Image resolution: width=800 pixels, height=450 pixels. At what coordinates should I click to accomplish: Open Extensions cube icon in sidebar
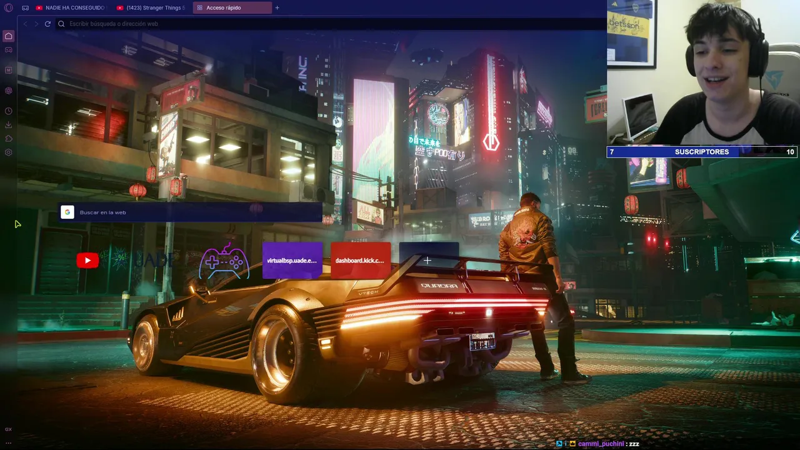pyautogui.click(x=8, y=139)
